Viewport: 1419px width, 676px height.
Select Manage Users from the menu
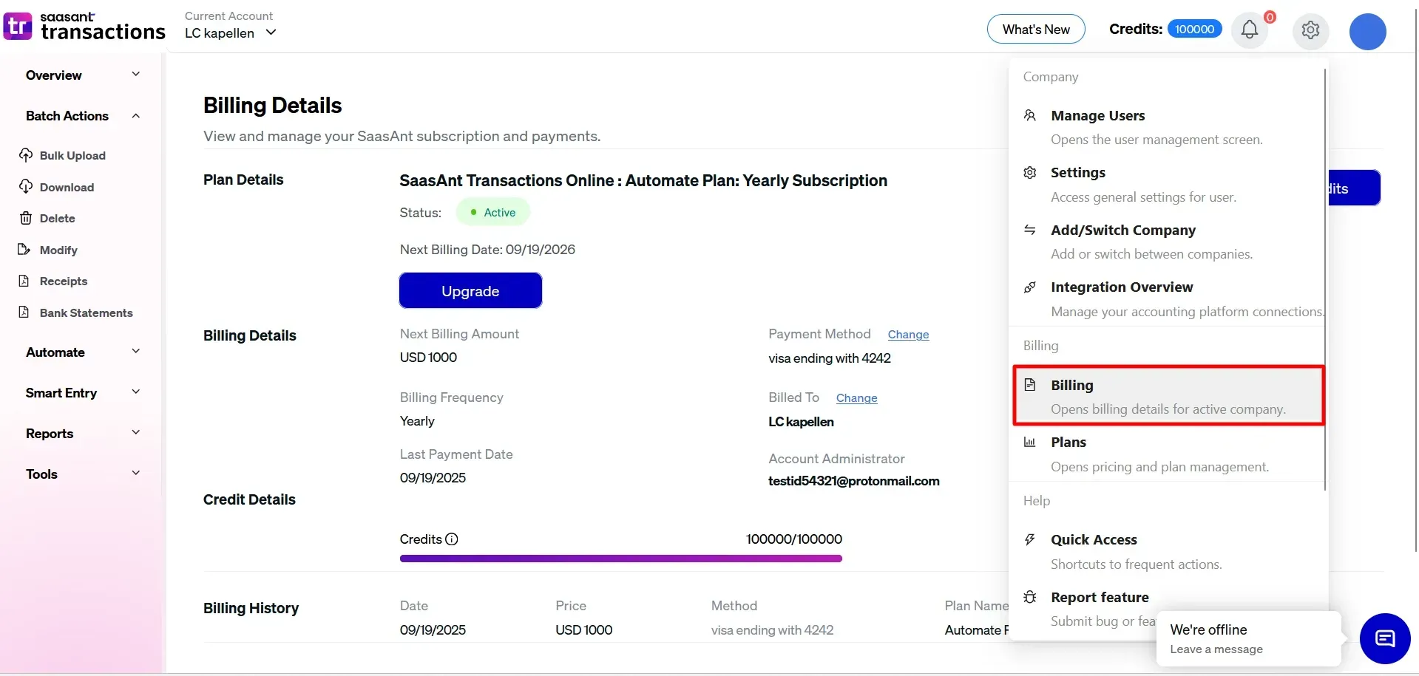click(x=1097, y=116)
